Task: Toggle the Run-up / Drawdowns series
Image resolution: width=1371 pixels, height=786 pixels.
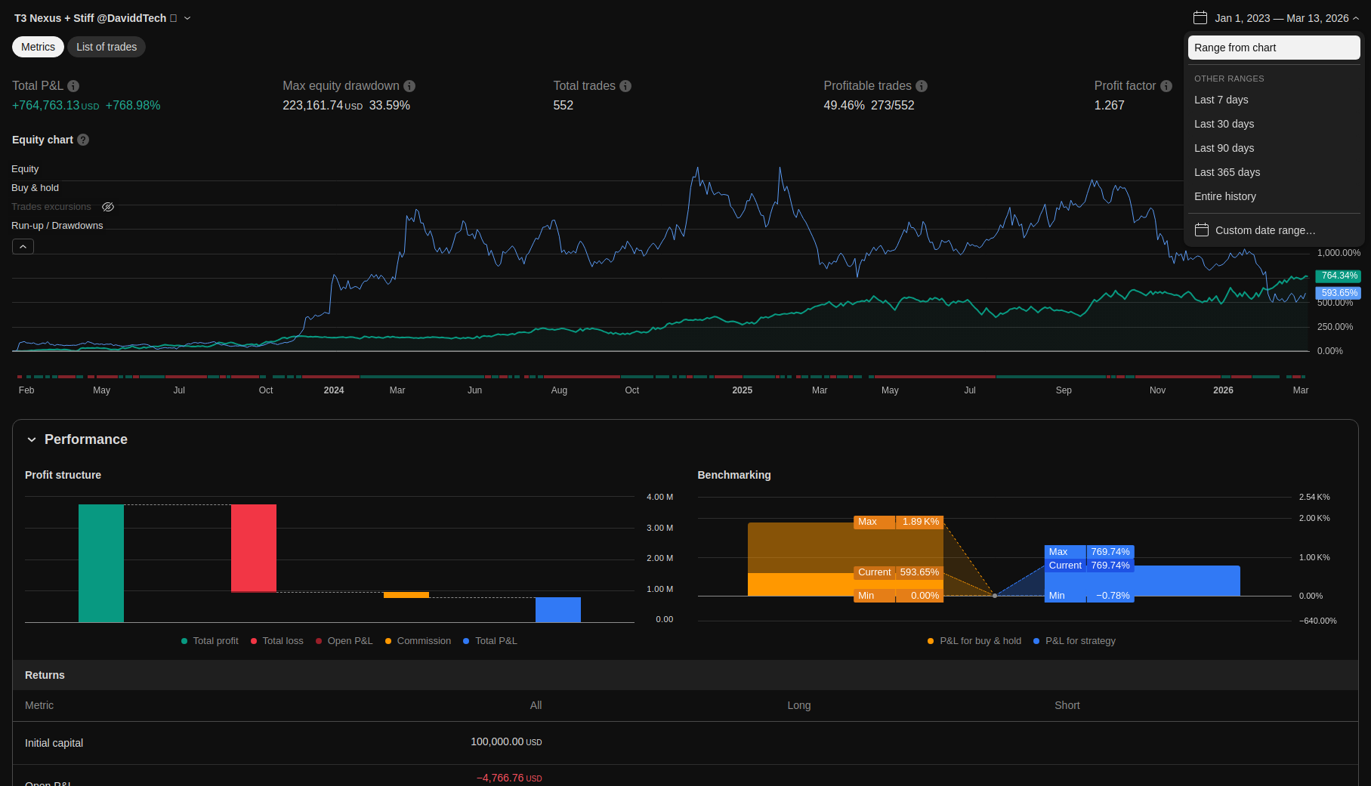Action: click(57, 226)
